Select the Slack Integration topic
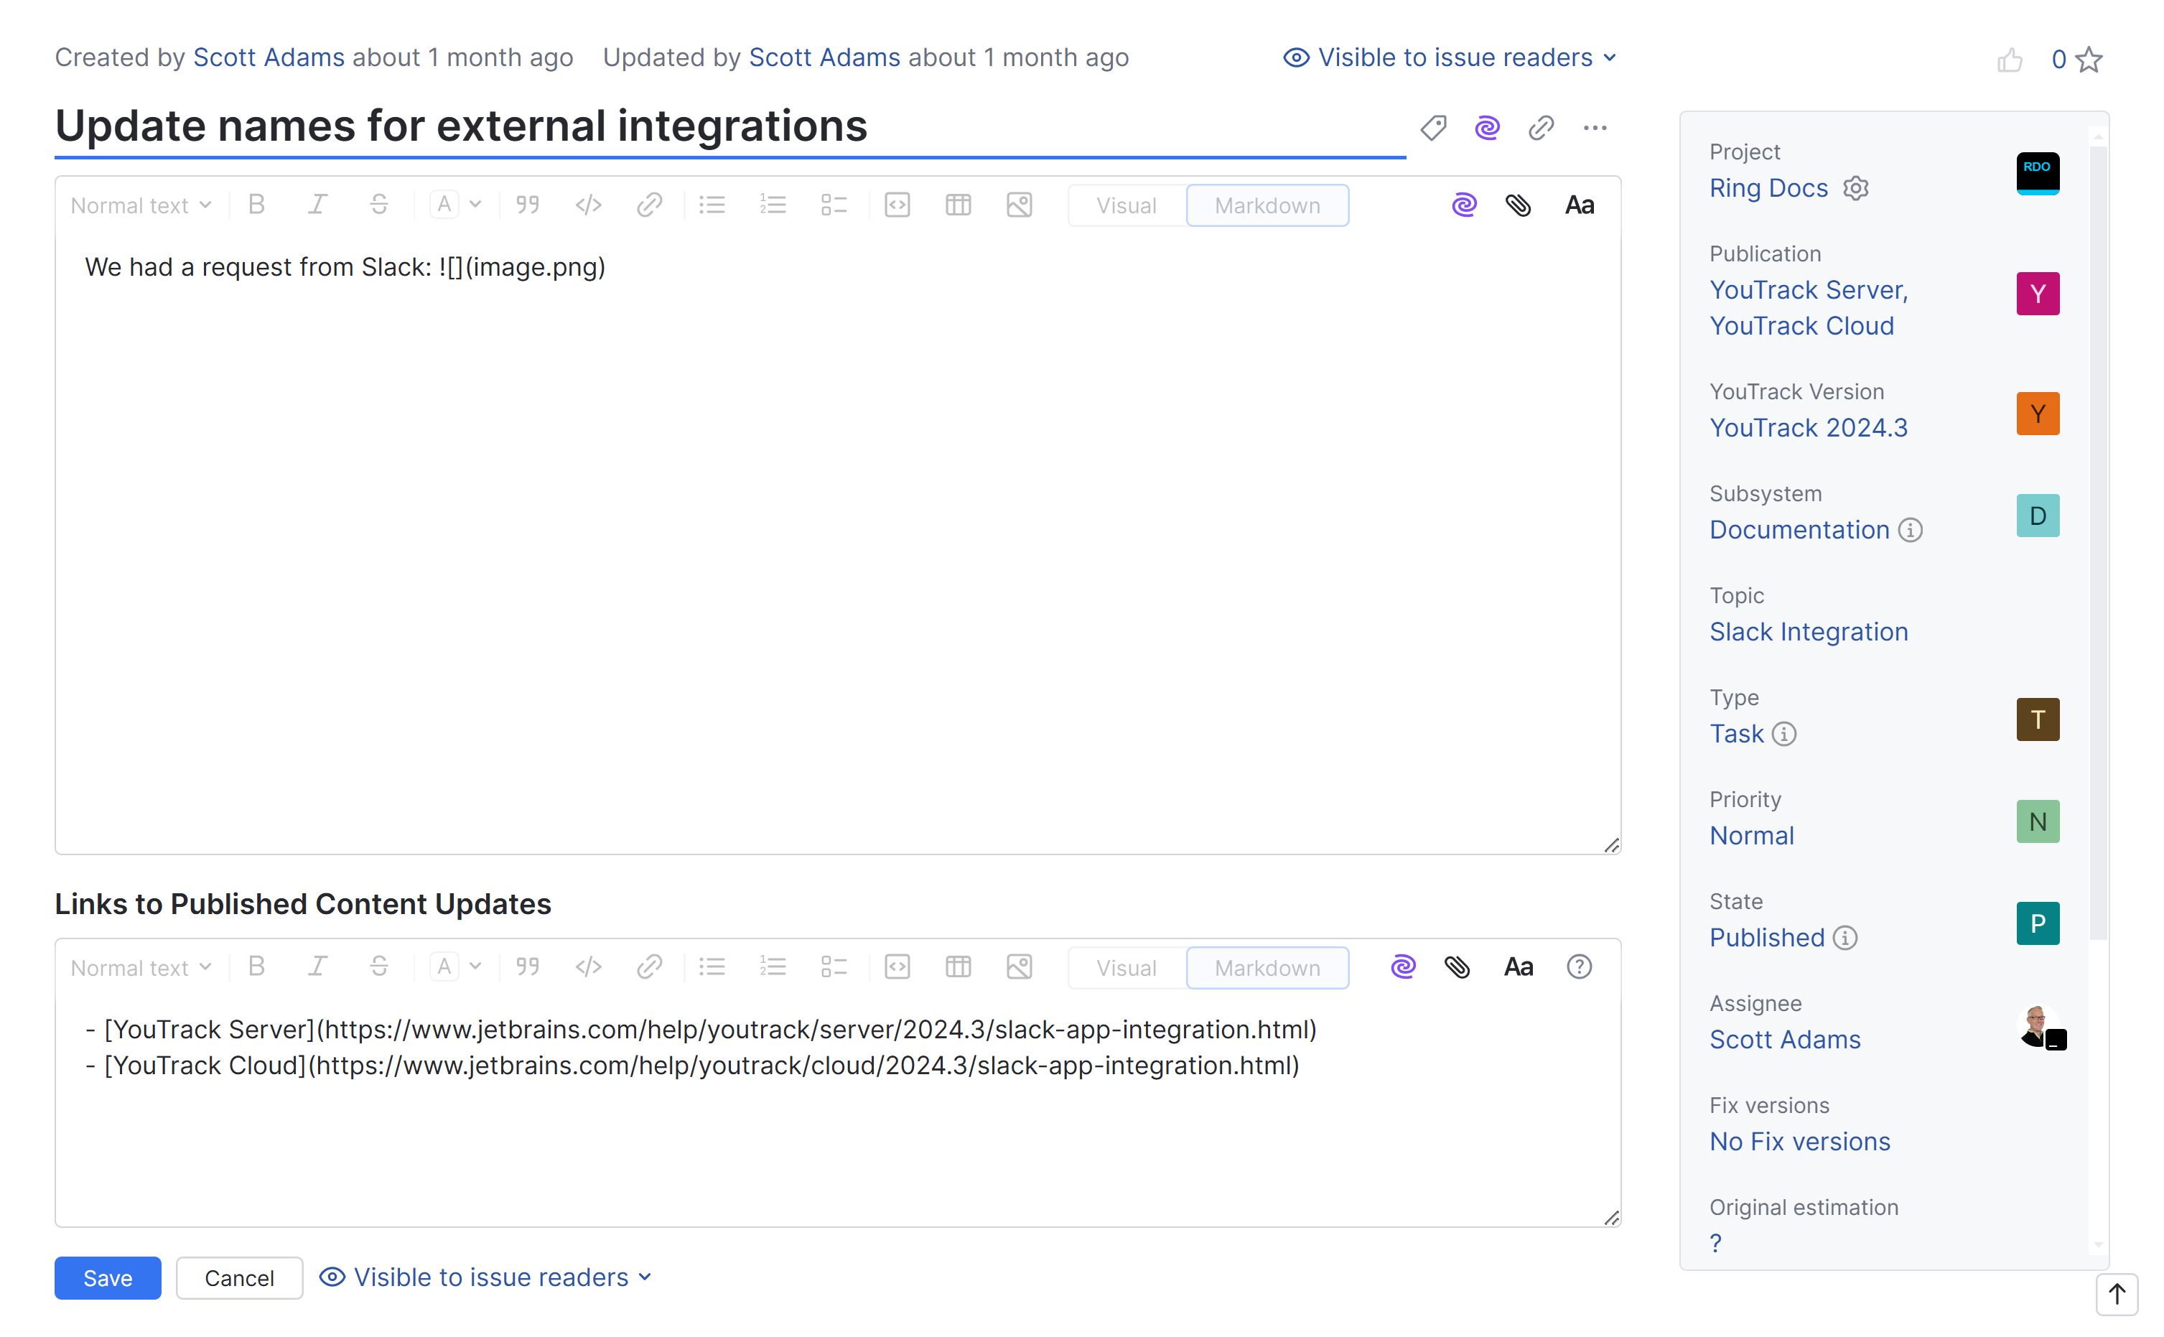Screen dimensions: 2164x1337 [x=1809, y=631]
